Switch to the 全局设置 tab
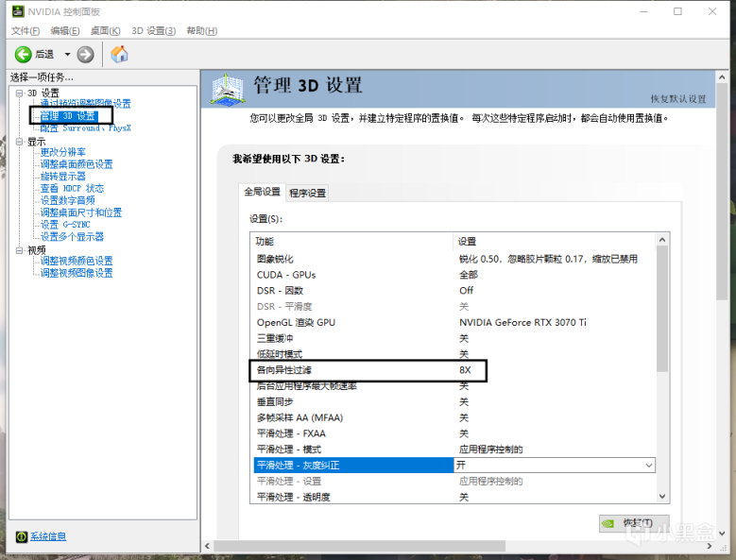The height and width of the screenshot is (560, 736). click(262, 192)
